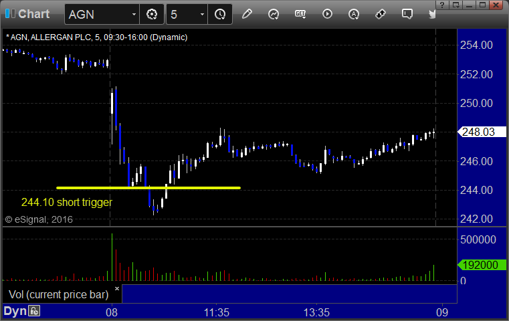Screen dimensions: 509x321
Task: Select the yellow trigger line
Action: tap(148, 188)
